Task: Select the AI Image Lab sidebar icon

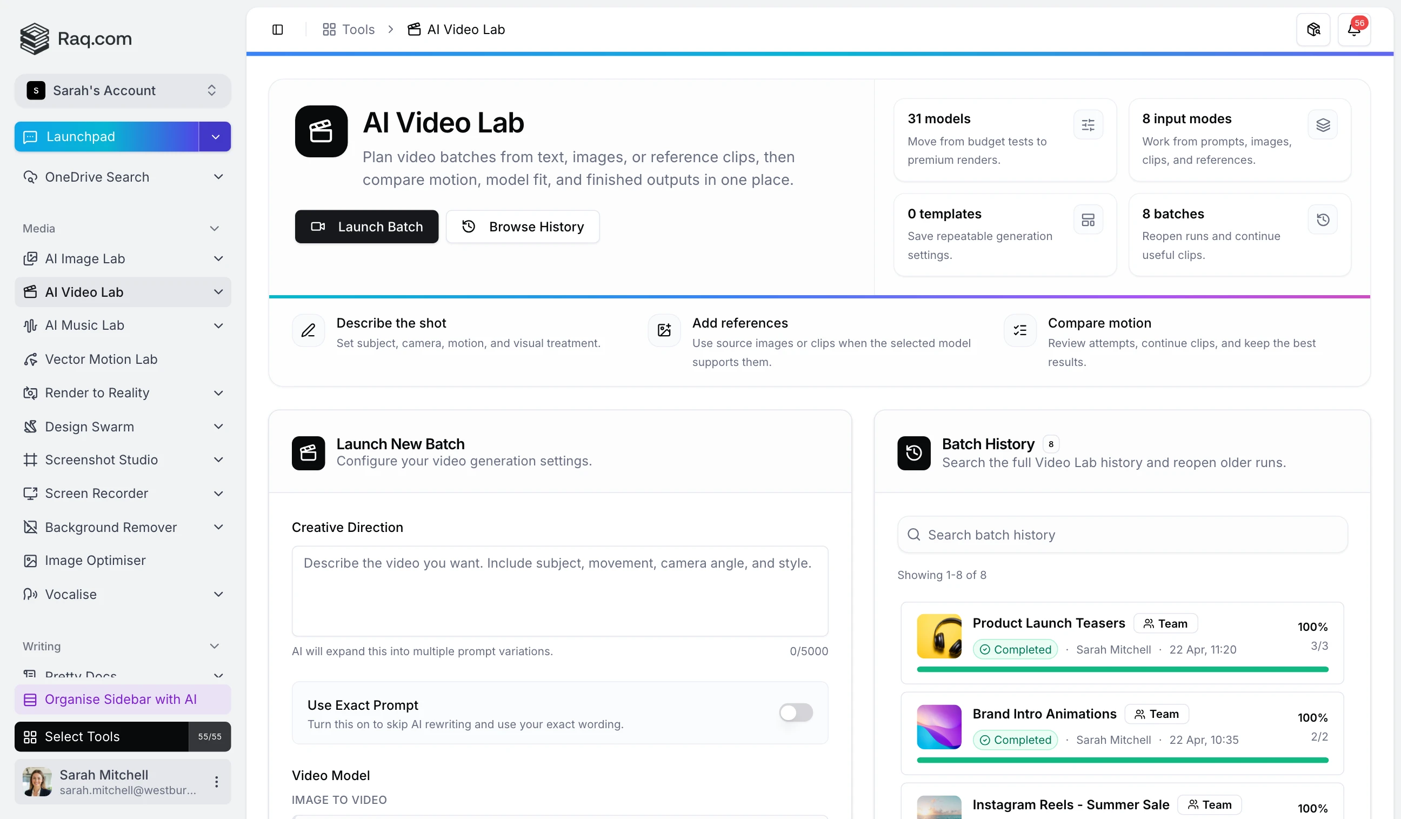Action: point(31,258)
